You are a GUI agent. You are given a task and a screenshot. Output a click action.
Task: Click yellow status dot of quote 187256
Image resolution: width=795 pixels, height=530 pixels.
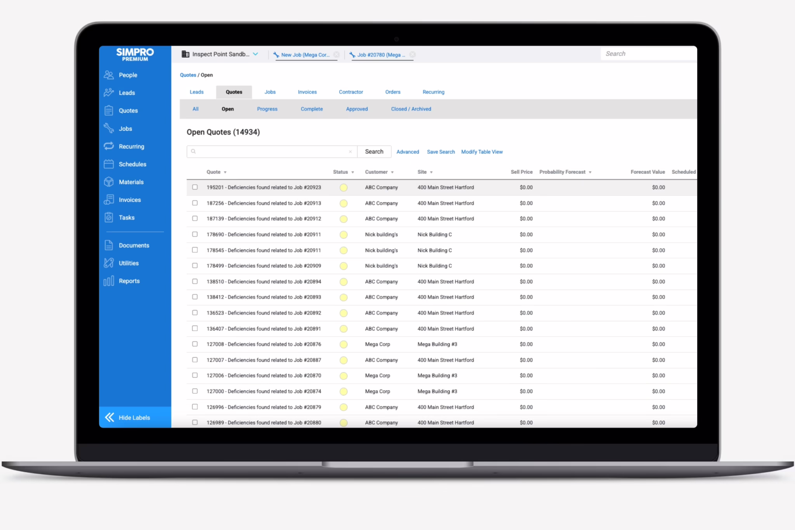tap(344, 203)
